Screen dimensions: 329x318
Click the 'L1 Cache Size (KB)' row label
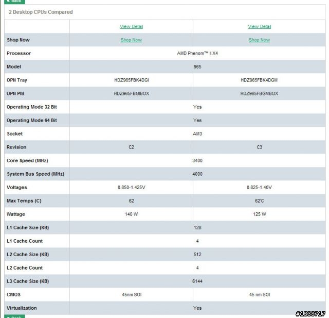(x=28, y=228)
